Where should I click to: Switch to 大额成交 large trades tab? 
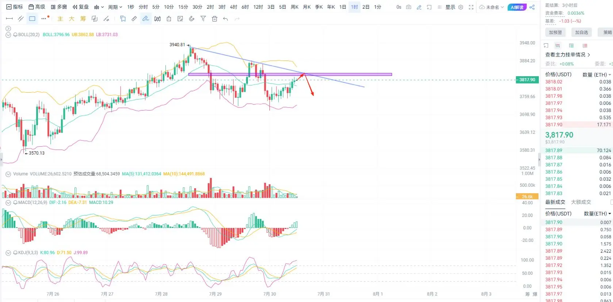point(581,202)
